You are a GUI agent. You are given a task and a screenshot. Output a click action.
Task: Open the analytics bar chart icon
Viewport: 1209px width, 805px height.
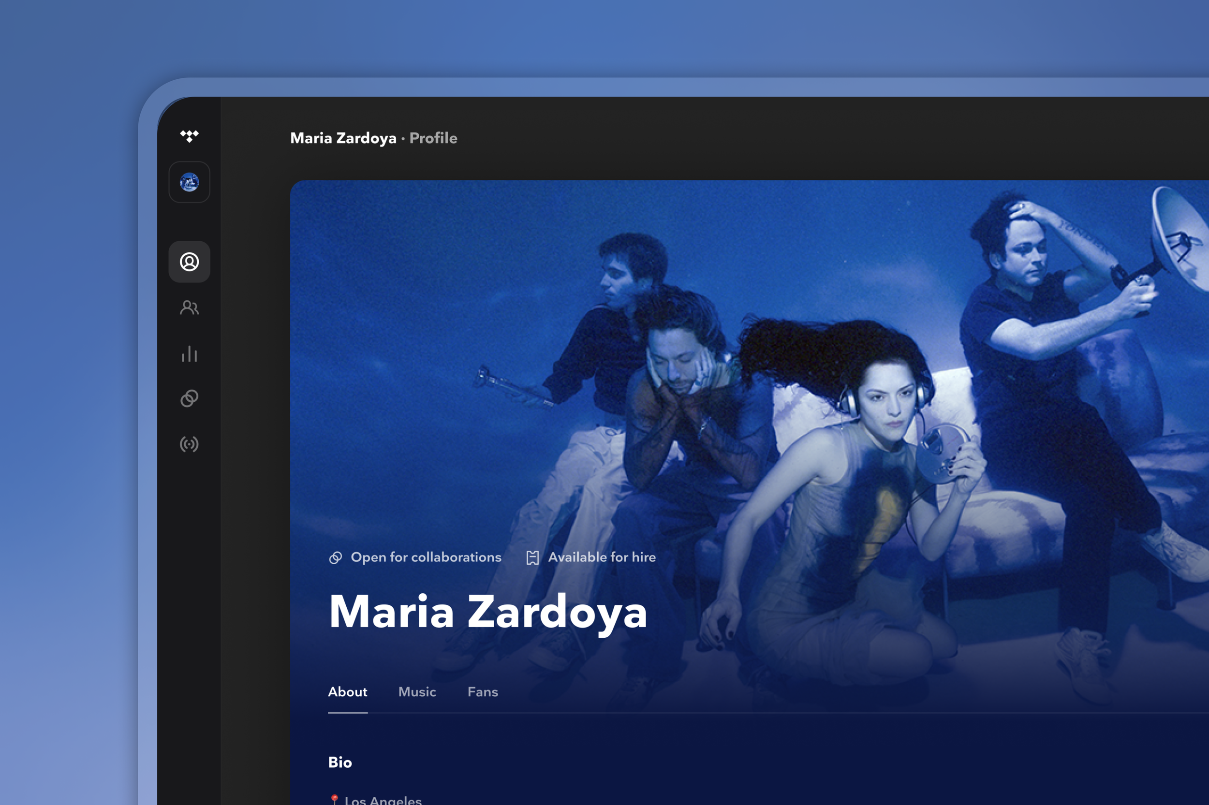click(189, 353)
